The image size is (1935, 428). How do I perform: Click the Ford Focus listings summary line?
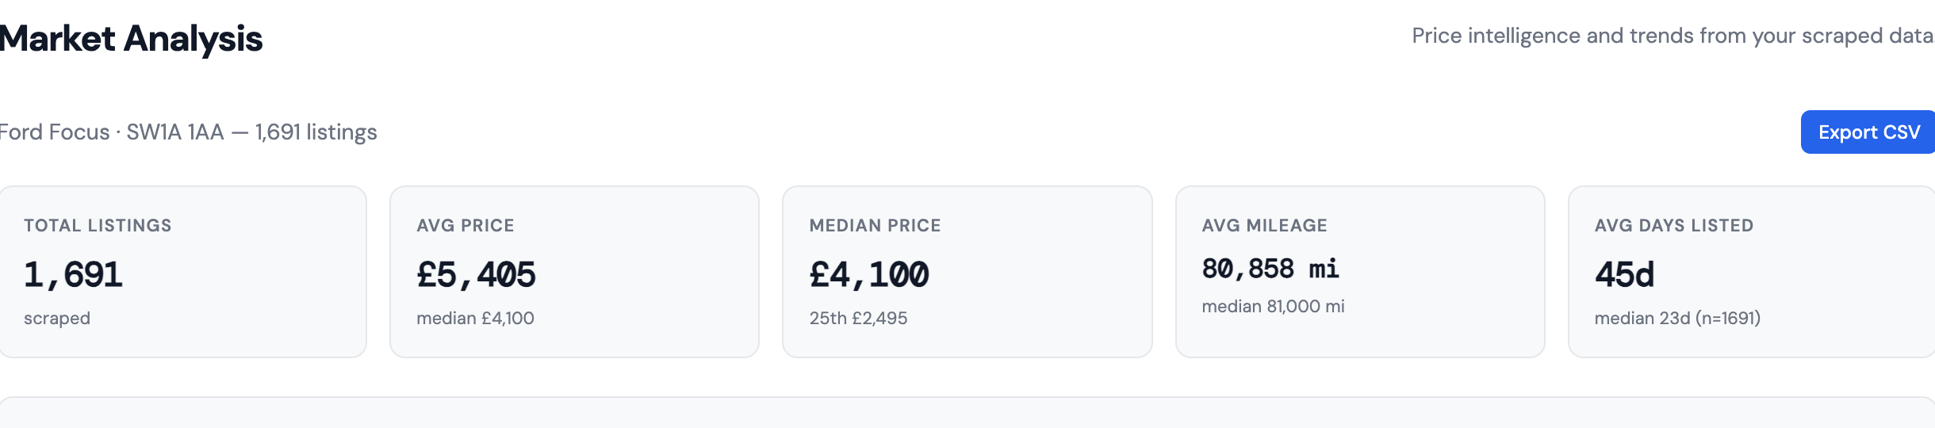point(188,132)
